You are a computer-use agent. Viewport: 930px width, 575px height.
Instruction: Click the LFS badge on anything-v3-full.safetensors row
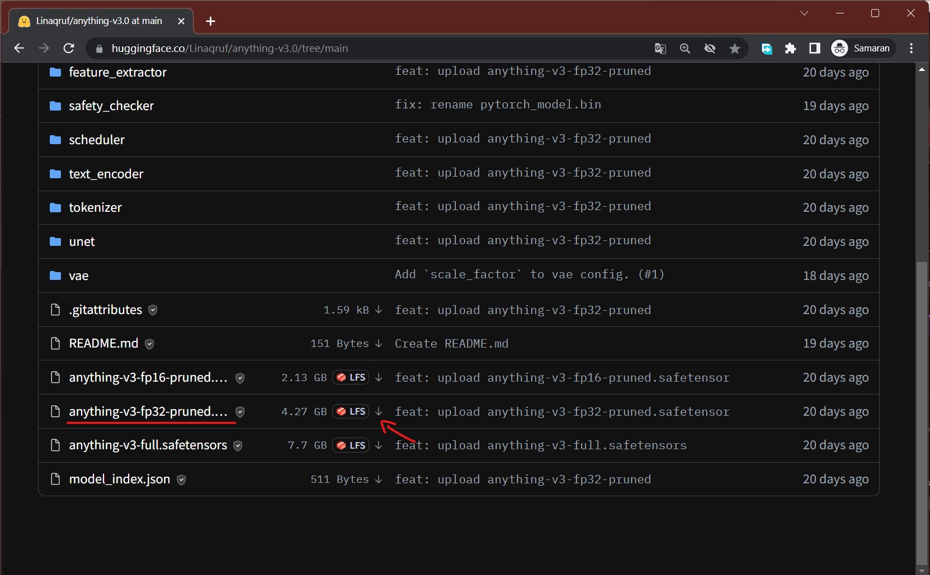click(x=351, y=445)
